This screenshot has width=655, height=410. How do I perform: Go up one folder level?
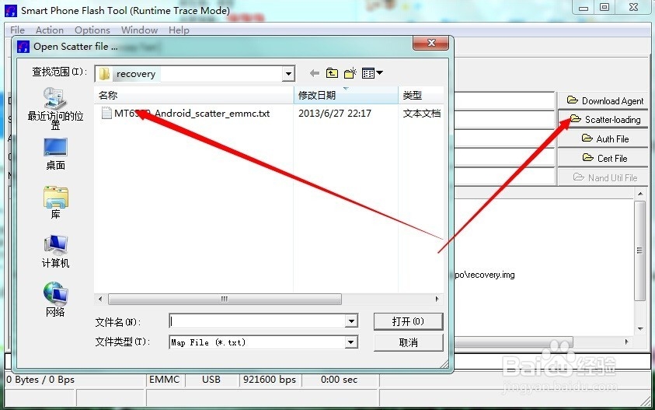pos(332,73)
